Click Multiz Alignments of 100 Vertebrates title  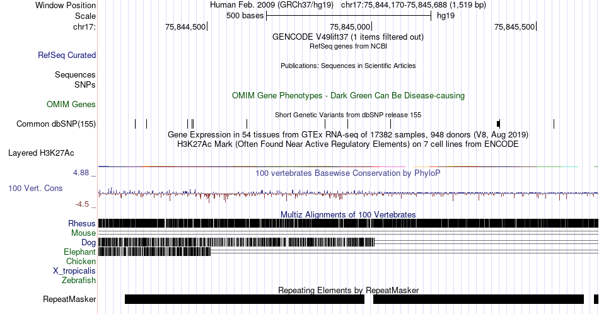pyautogui.click(x=348, y=214)
